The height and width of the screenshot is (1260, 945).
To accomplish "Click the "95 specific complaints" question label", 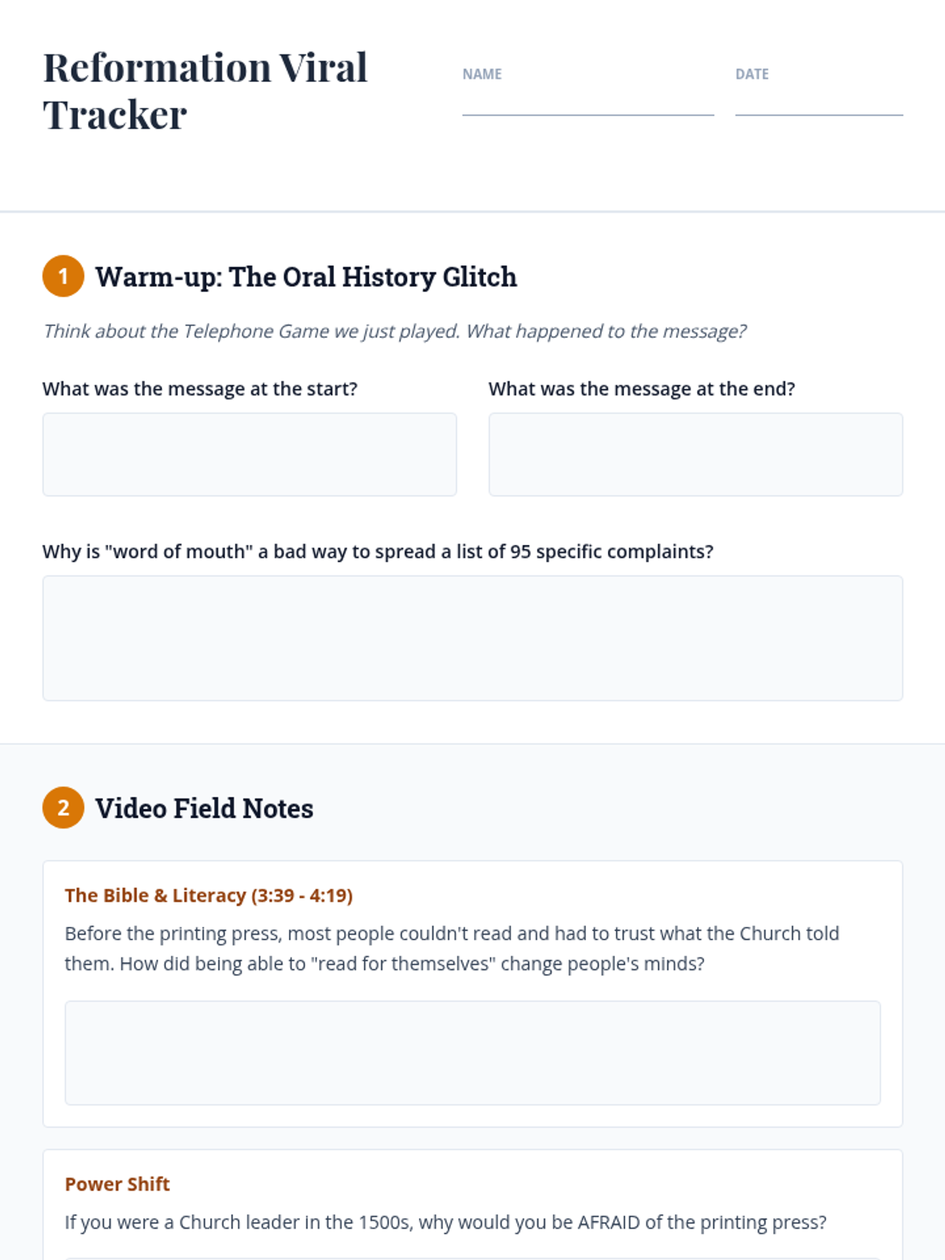I will 378,552.
